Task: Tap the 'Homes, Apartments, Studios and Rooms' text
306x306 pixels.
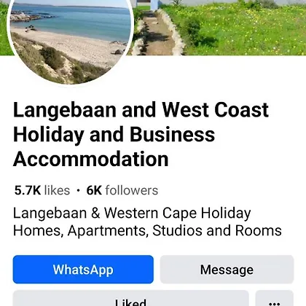Action: (147, 231)
